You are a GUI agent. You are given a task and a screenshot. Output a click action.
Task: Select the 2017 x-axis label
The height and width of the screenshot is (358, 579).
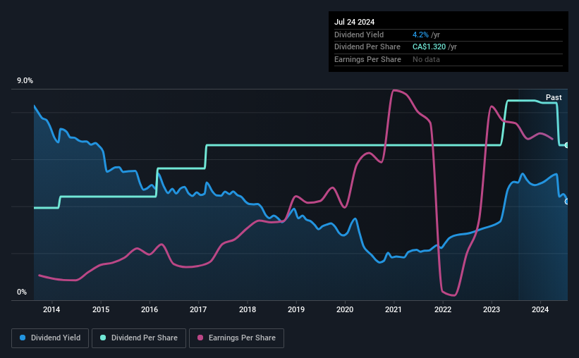[x=198, y=309]
